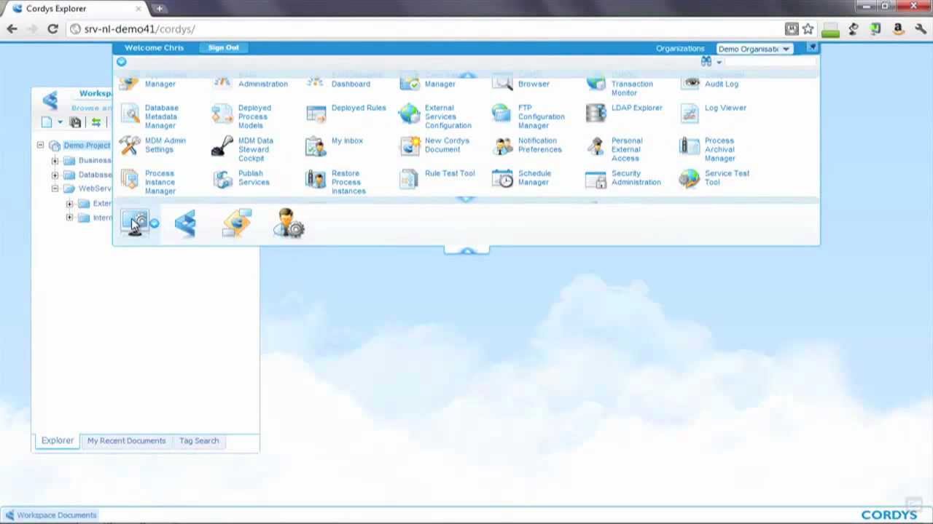Click the swap arrows icon in Workspace toolbar
Screen dimensions: 933x524
click(x=95, y=122)
